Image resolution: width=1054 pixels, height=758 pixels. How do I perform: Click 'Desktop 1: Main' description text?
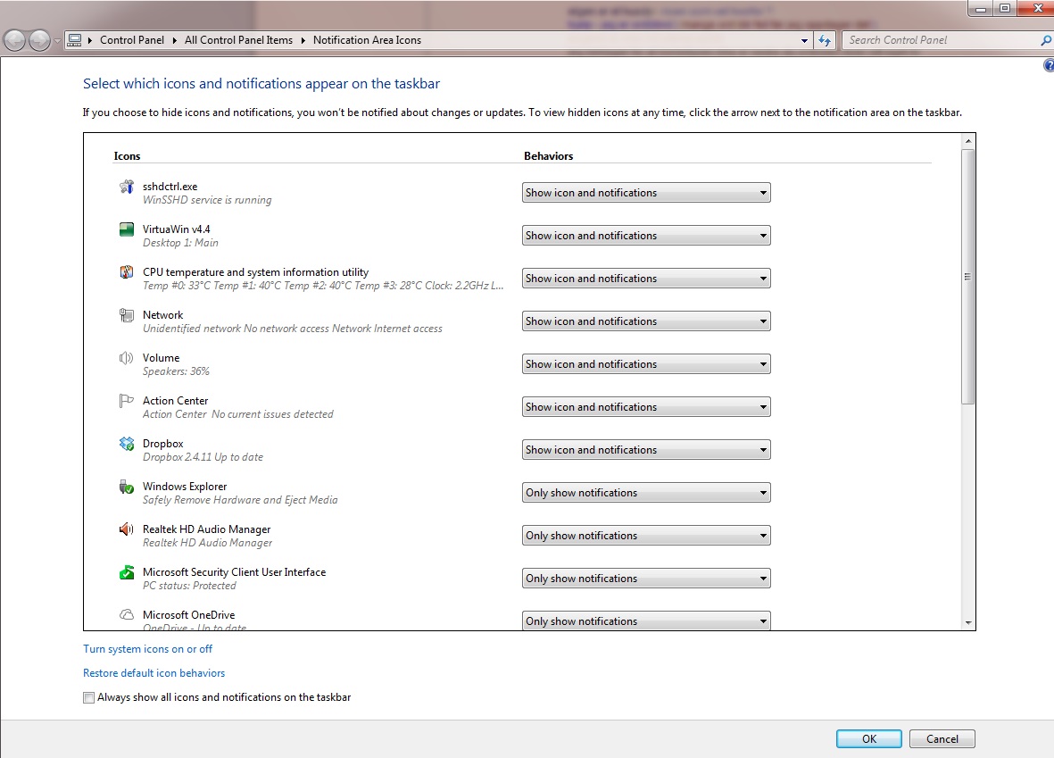[180, 244]
